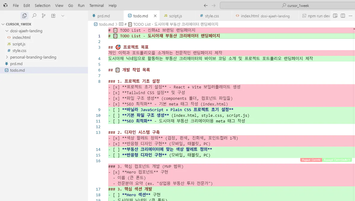Screen dimensions: 355x201
Task: Switch to the index.html dosi-ajaeh-landing tab
Action: click(265, 16)
